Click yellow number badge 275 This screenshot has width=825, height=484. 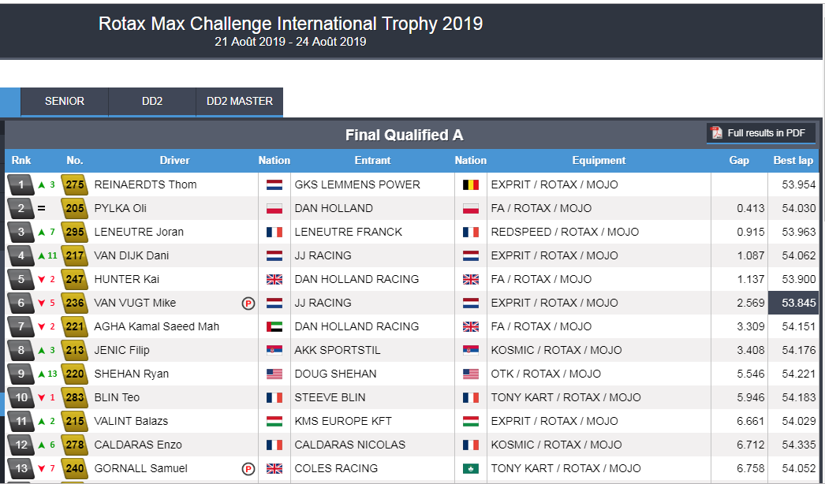point(74,185)
